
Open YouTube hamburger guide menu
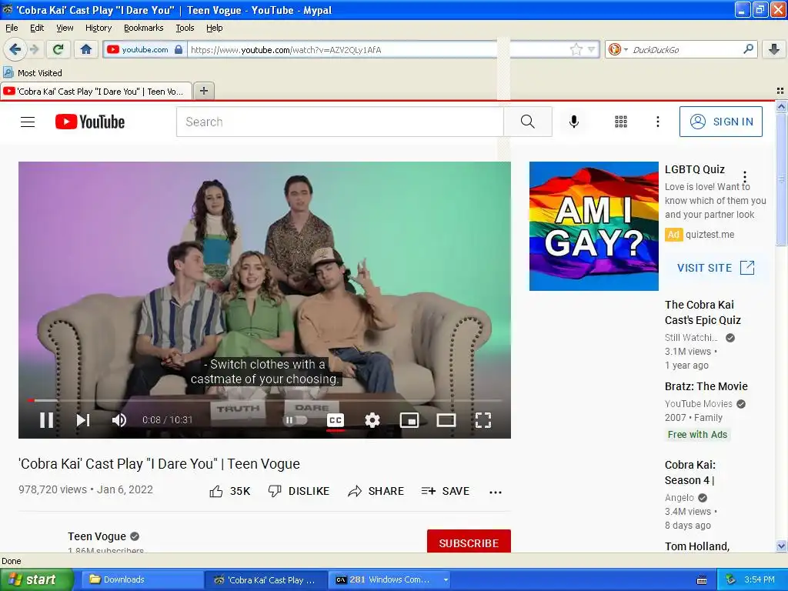coord(28,122)
